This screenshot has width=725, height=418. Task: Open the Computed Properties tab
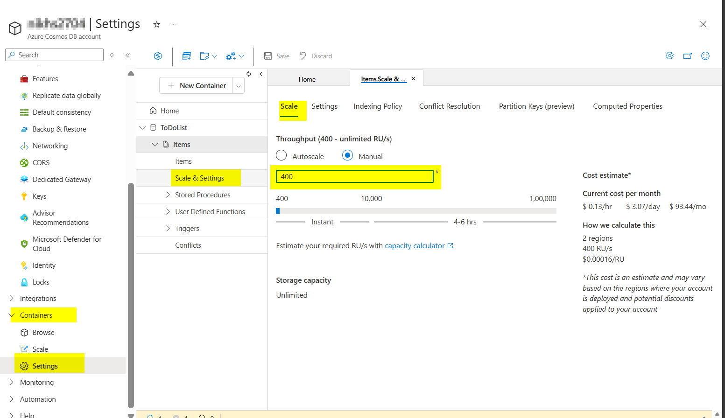click(627, 106)
